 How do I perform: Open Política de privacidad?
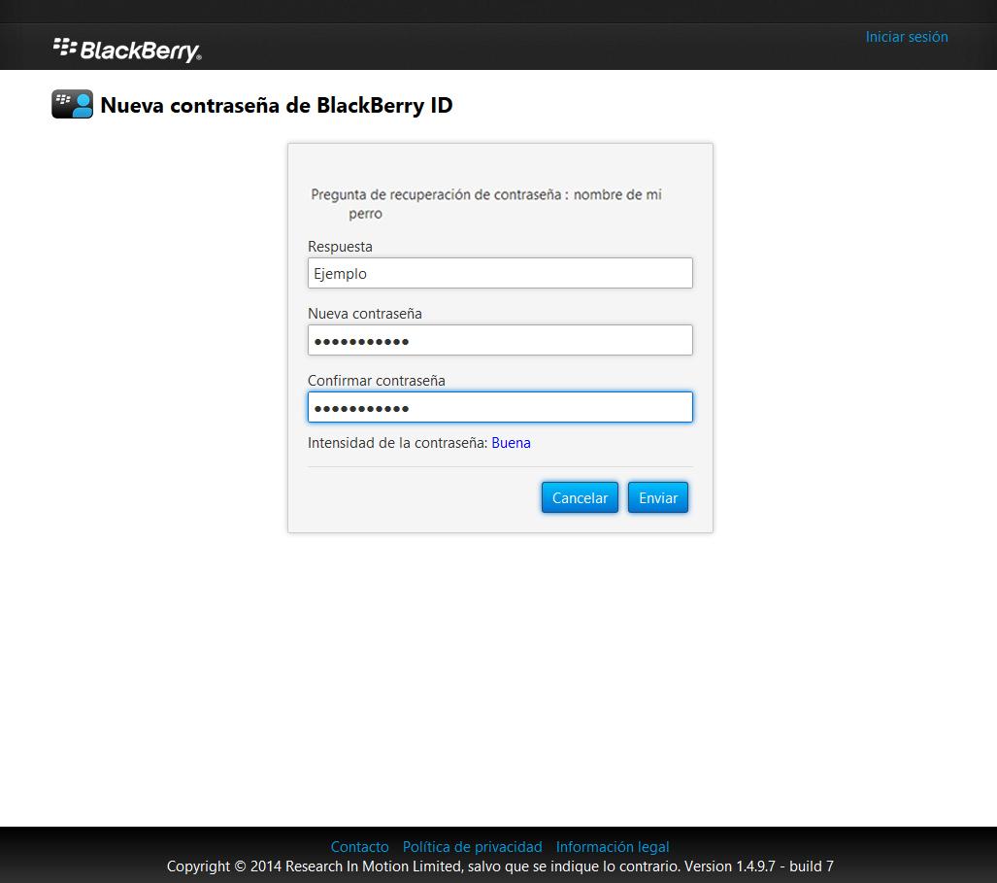[x=472, y=846]
